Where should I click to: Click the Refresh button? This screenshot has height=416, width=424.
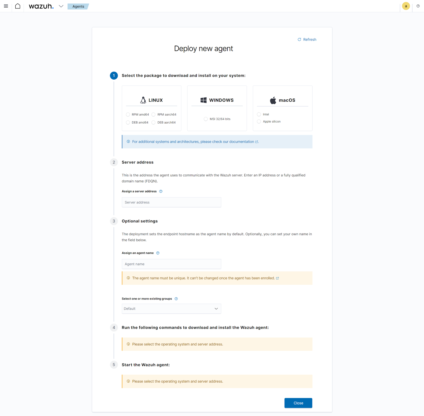coord(307,40)
